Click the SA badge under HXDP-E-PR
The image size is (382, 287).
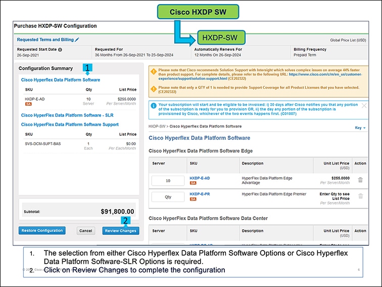193,199
